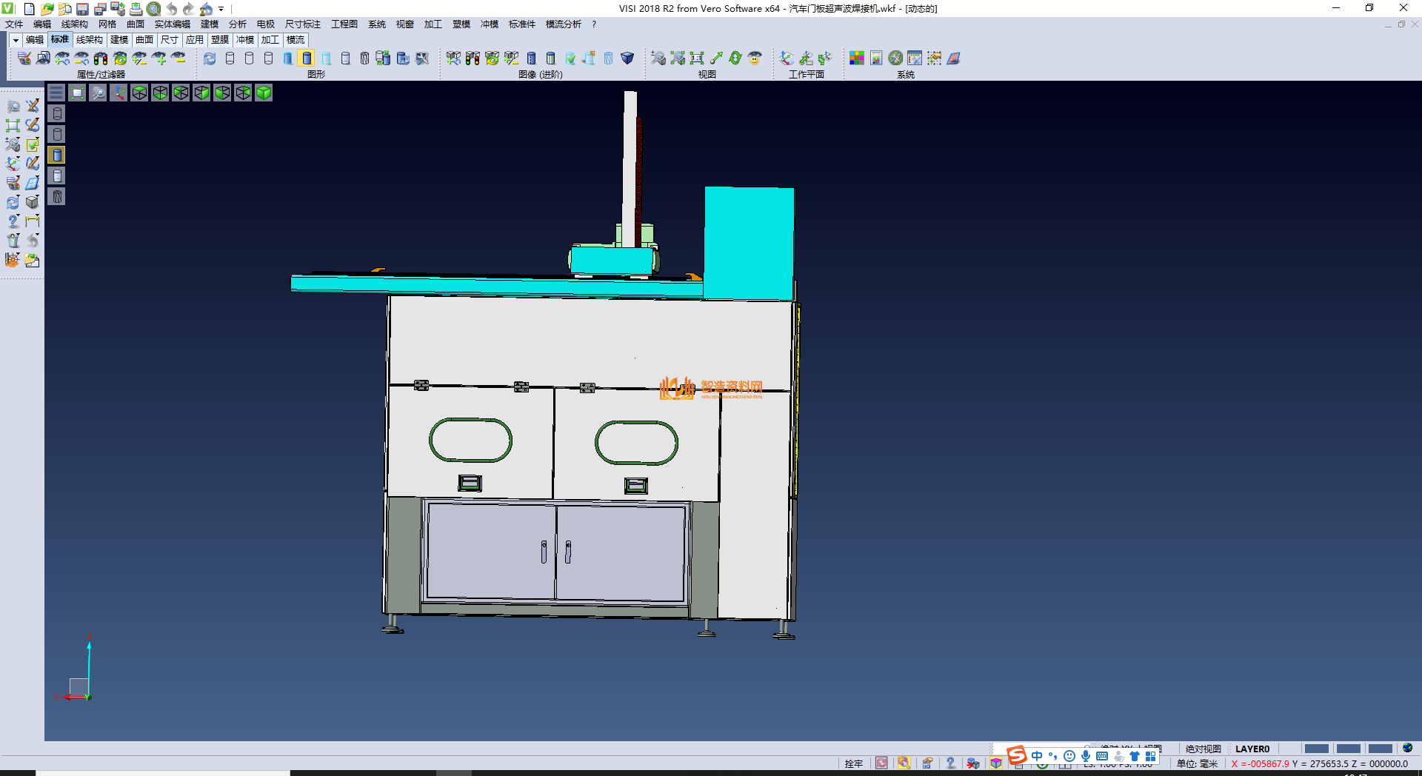Switch to the 建模 ribbon tab
The width and height of the screenshot is (1422, 776).
[x=119, y=40]
